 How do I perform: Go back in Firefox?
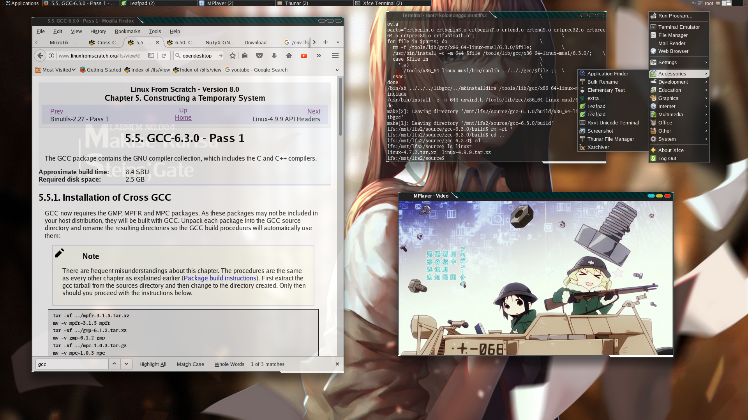pyautogui.click(x=40, y=56)
